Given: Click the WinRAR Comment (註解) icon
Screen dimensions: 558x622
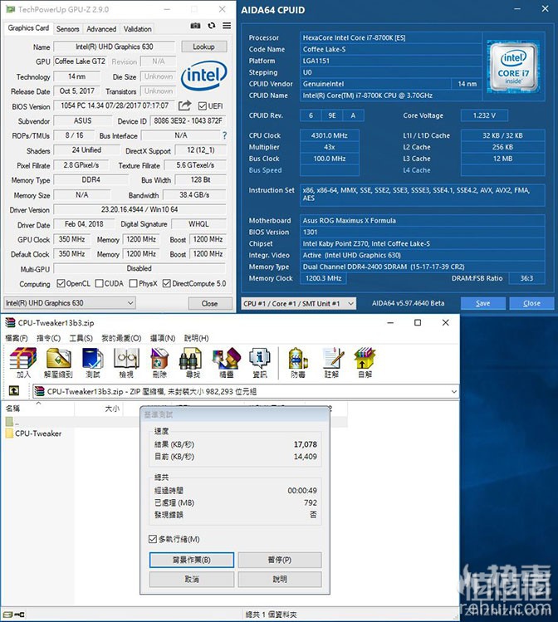Looking at the screenshot, I should point(332,363).
